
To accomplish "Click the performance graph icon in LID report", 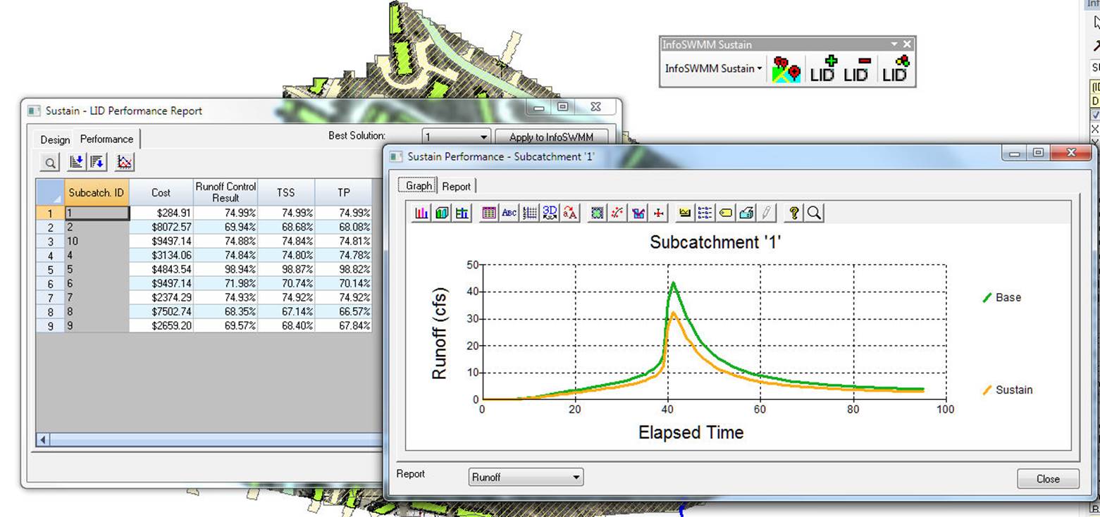I will click(x=125, y=162).
